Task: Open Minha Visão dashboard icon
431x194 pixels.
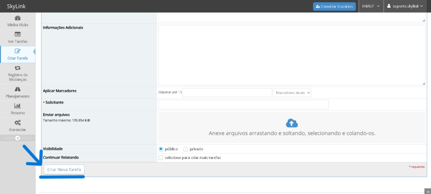Action: [18, 19]
